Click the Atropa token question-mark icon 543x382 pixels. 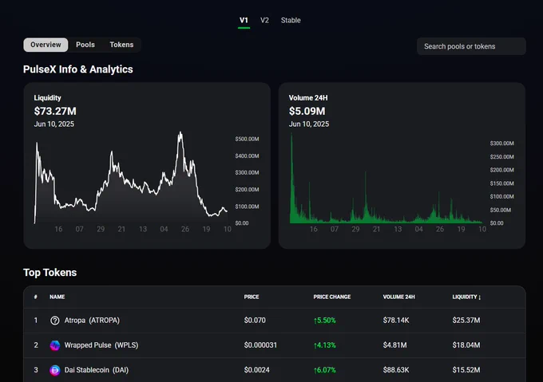pyautogui.click(x=55, y=321)
